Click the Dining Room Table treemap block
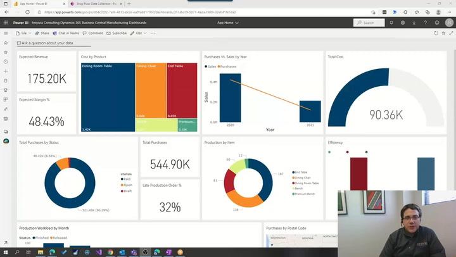 [108, 97]
